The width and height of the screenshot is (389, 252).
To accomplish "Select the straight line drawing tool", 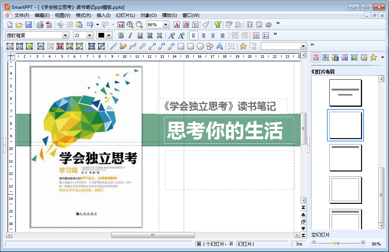I will pyautogui.click(x=113, y=46).
